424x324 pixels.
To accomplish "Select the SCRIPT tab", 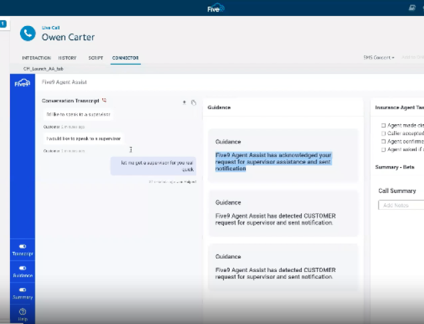I will pyautogui.click(x=96, y=58).
